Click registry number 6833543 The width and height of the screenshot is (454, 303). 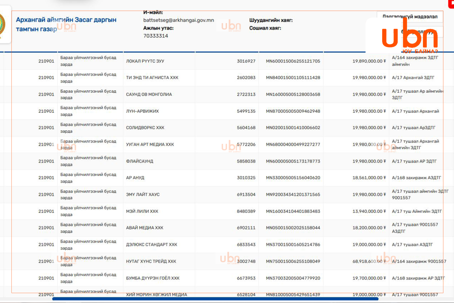point(246,244)
